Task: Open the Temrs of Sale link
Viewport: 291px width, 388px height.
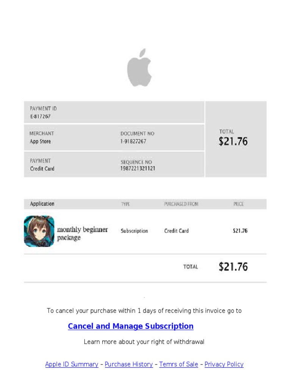Action: [x=178, y=364]
